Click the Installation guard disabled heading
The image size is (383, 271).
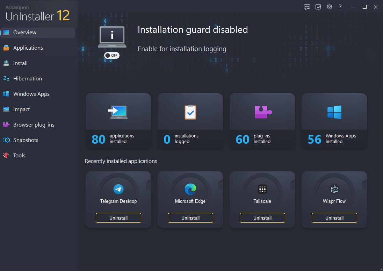(193, 30)
